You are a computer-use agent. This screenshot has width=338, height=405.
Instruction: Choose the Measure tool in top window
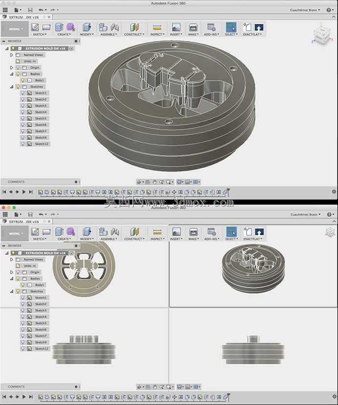tap(157, 28)
